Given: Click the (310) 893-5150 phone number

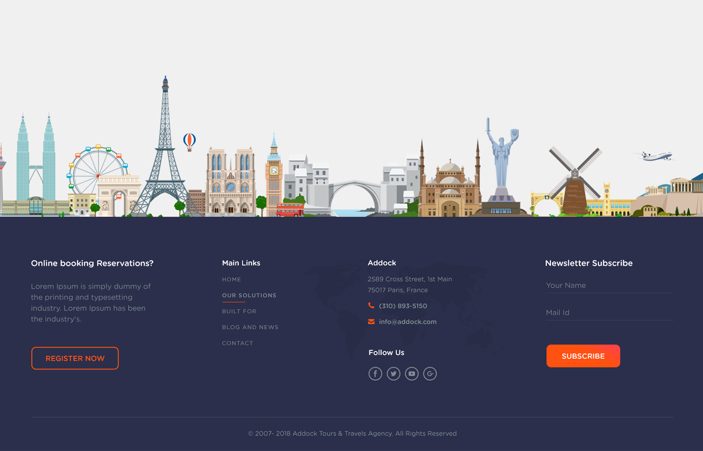Looking at the screenshot, I should (403, 306).
